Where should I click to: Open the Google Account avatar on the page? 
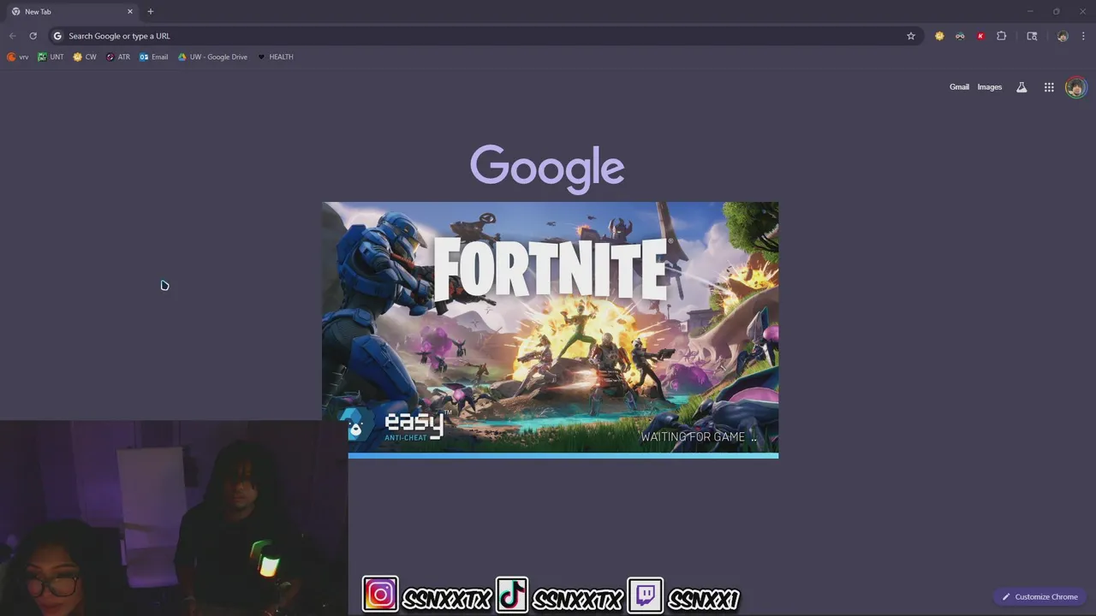1076,87
